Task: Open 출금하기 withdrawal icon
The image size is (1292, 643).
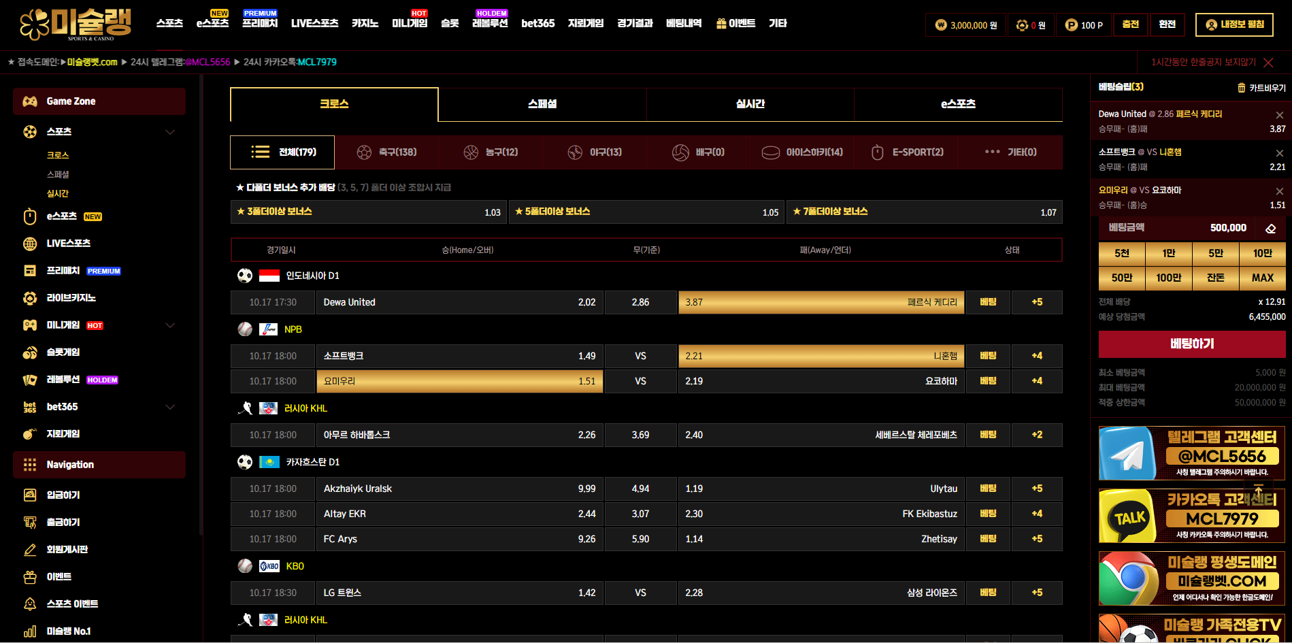Action: [x=30, y=523]
